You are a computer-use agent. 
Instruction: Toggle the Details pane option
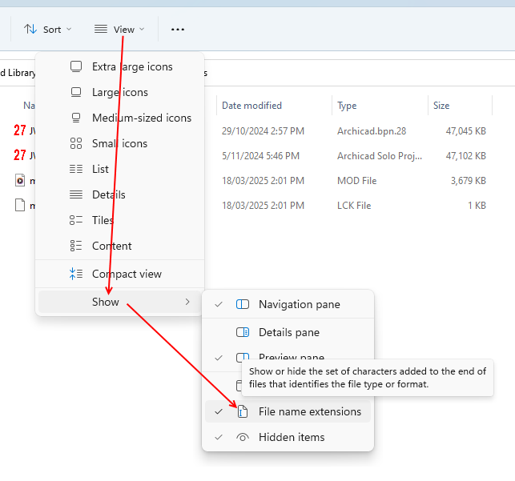click(x=288, y=332)
